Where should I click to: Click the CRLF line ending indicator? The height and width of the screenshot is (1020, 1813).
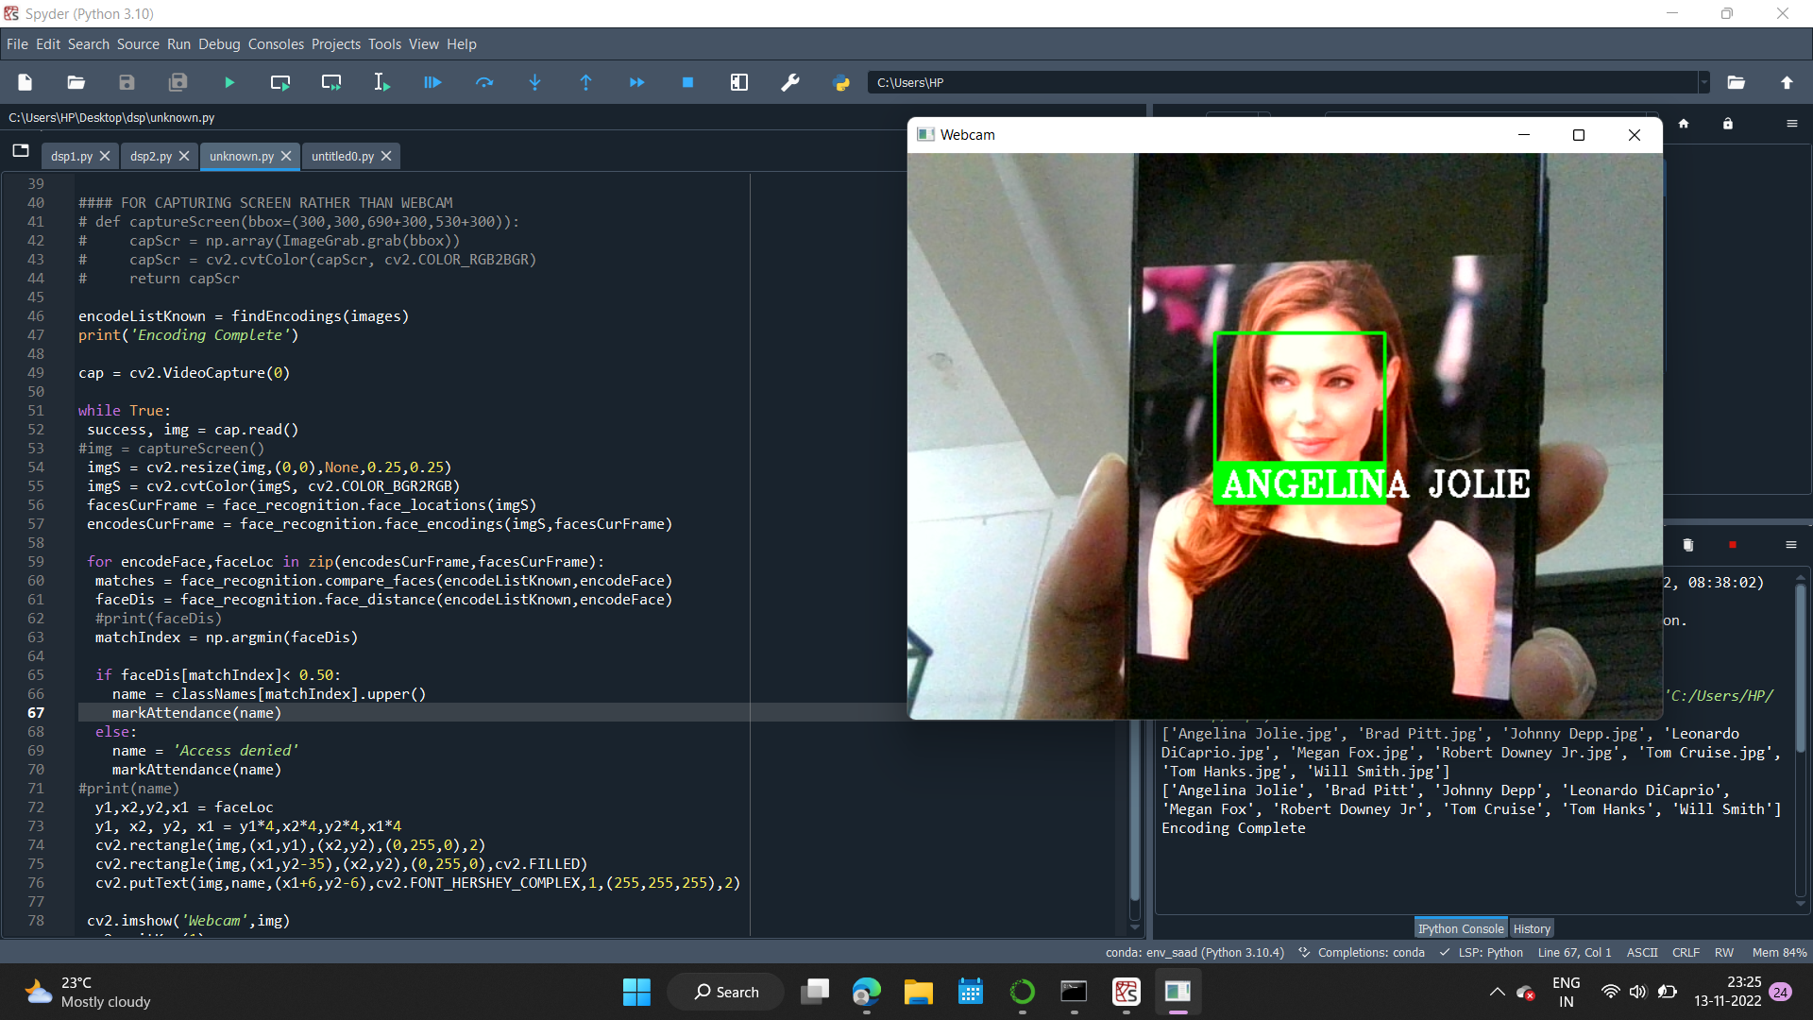[x=1686, y=952]
